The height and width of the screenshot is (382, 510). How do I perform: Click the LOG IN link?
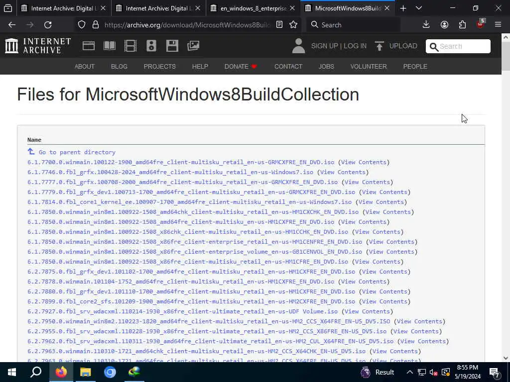pos(355,46)
